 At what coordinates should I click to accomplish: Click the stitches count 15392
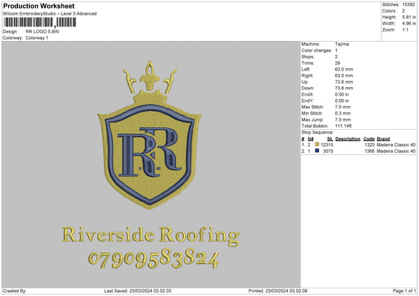tap(409, 5)
